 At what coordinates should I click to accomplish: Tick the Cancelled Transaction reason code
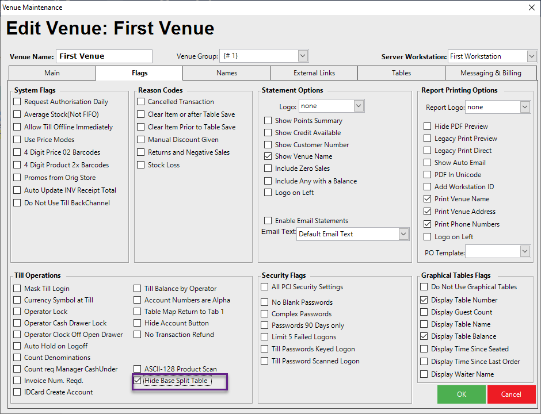tap(141, 102)
